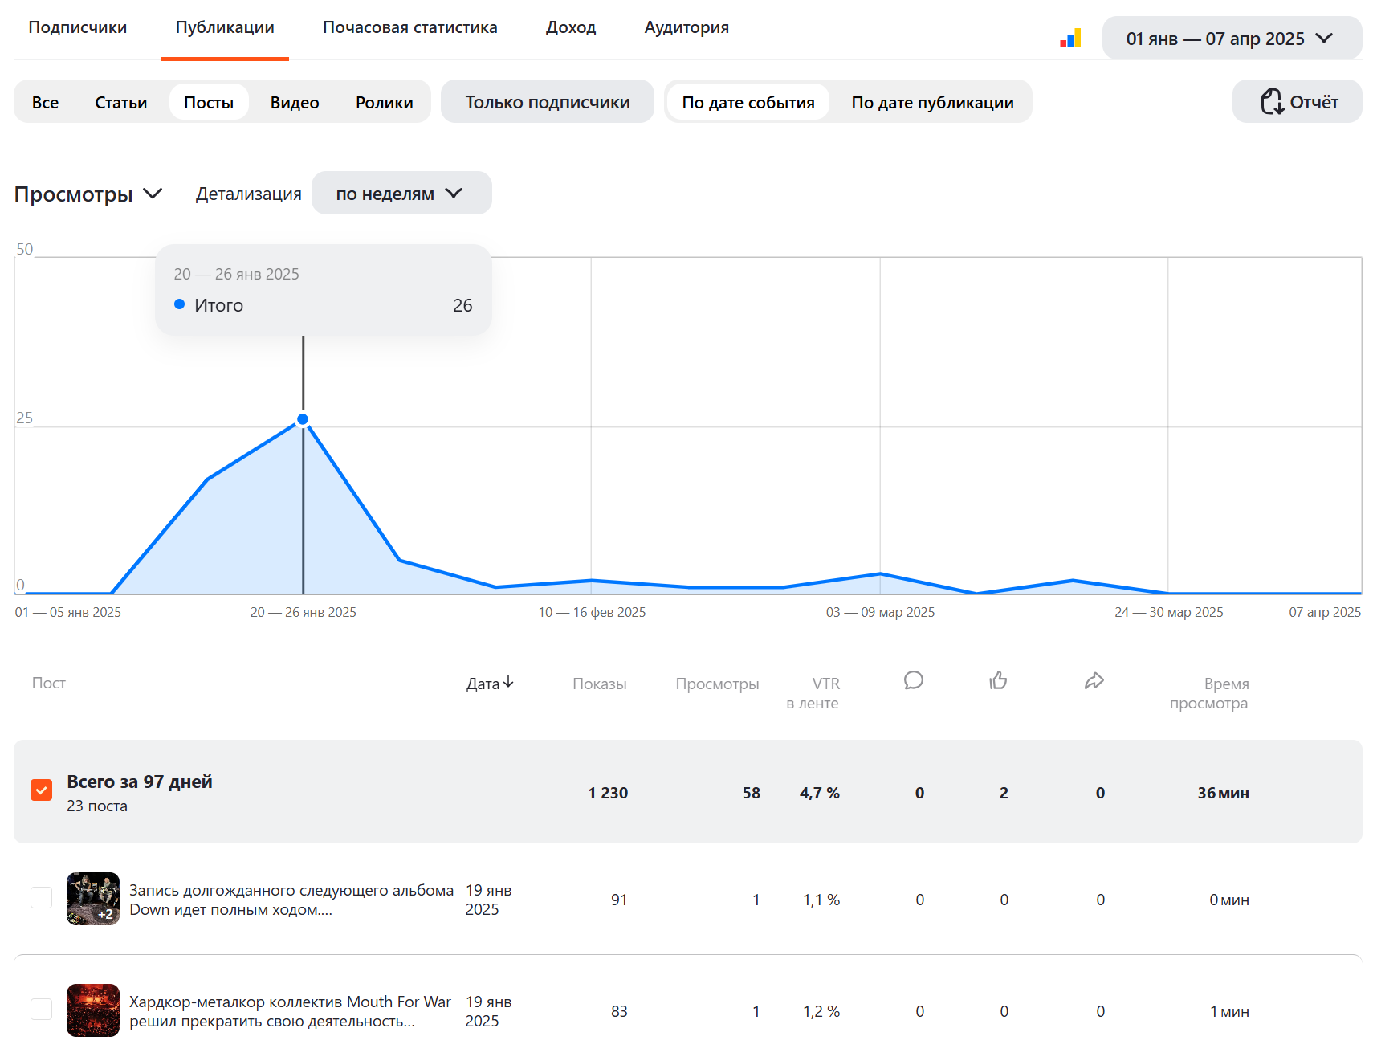Image resolution: width=1373 pixels, height=1061 pixels.
Task: Click the comments speech bubble column icon
Action: point(913,681)
